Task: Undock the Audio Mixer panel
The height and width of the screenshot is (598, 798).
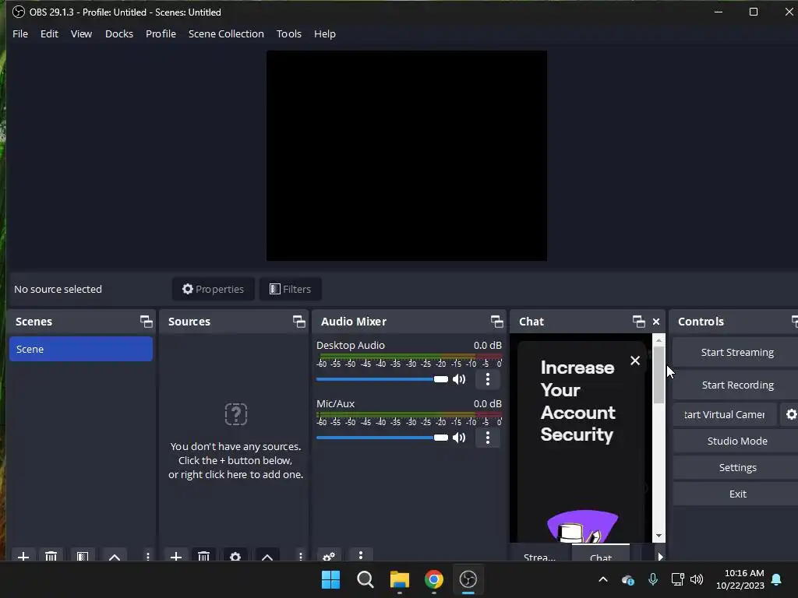Action: click(496, 322)
